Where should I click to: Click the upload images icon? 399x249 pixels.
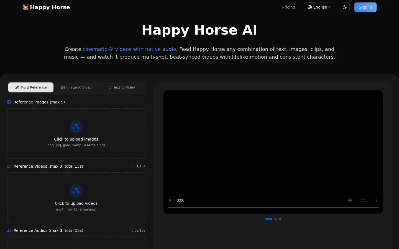(x=76, y=126)
